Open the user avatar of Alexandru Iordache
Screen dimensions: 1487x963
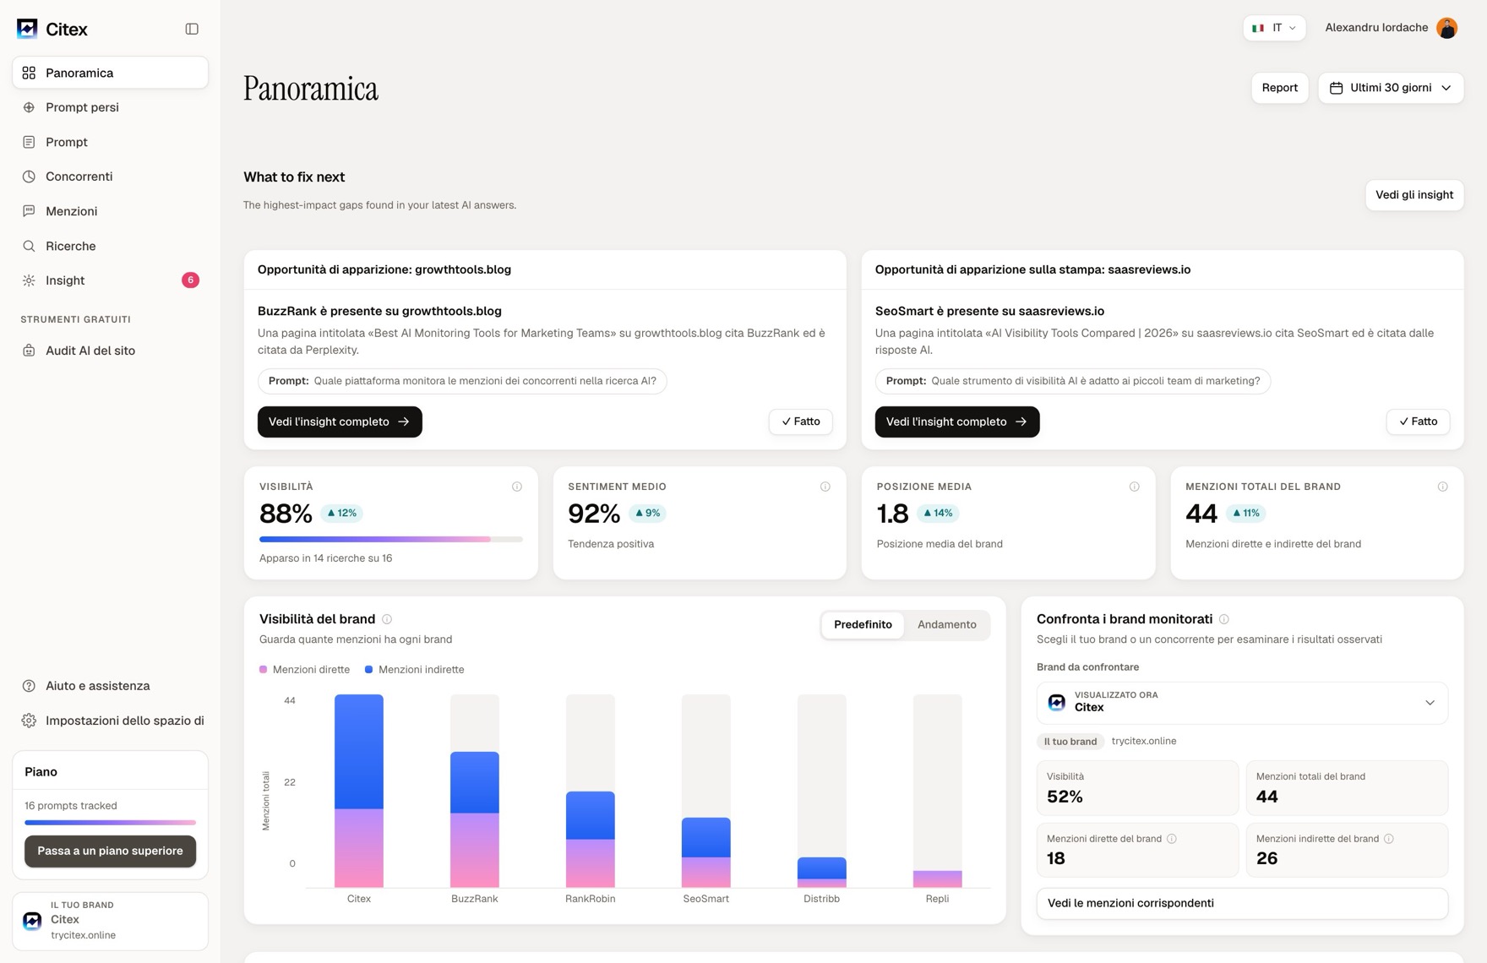click(1446, 28)
